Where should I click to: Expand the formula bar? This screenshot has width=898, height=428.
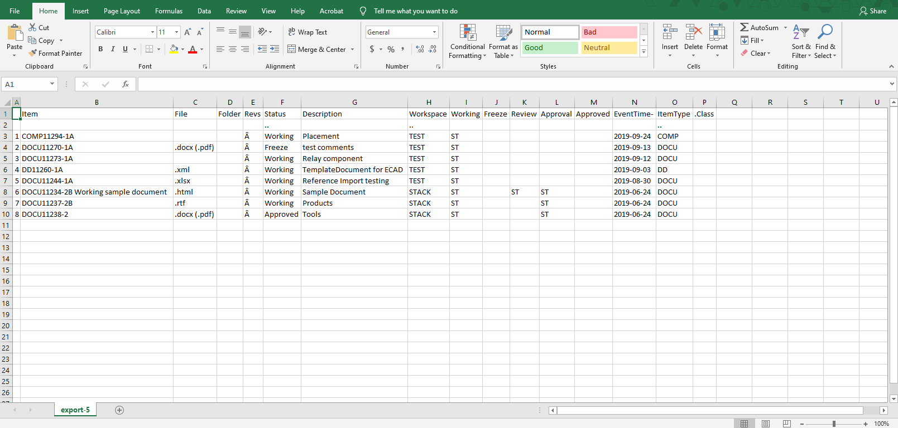pos(892,84)
